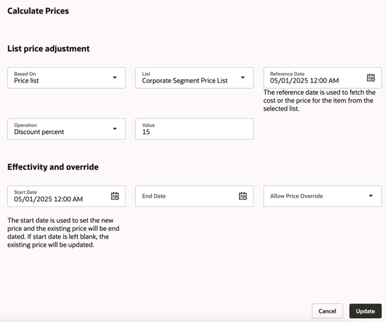Open the Reference Date calendar picker
The width and height of the screenshot is (386, 322).
click(371, 78)
